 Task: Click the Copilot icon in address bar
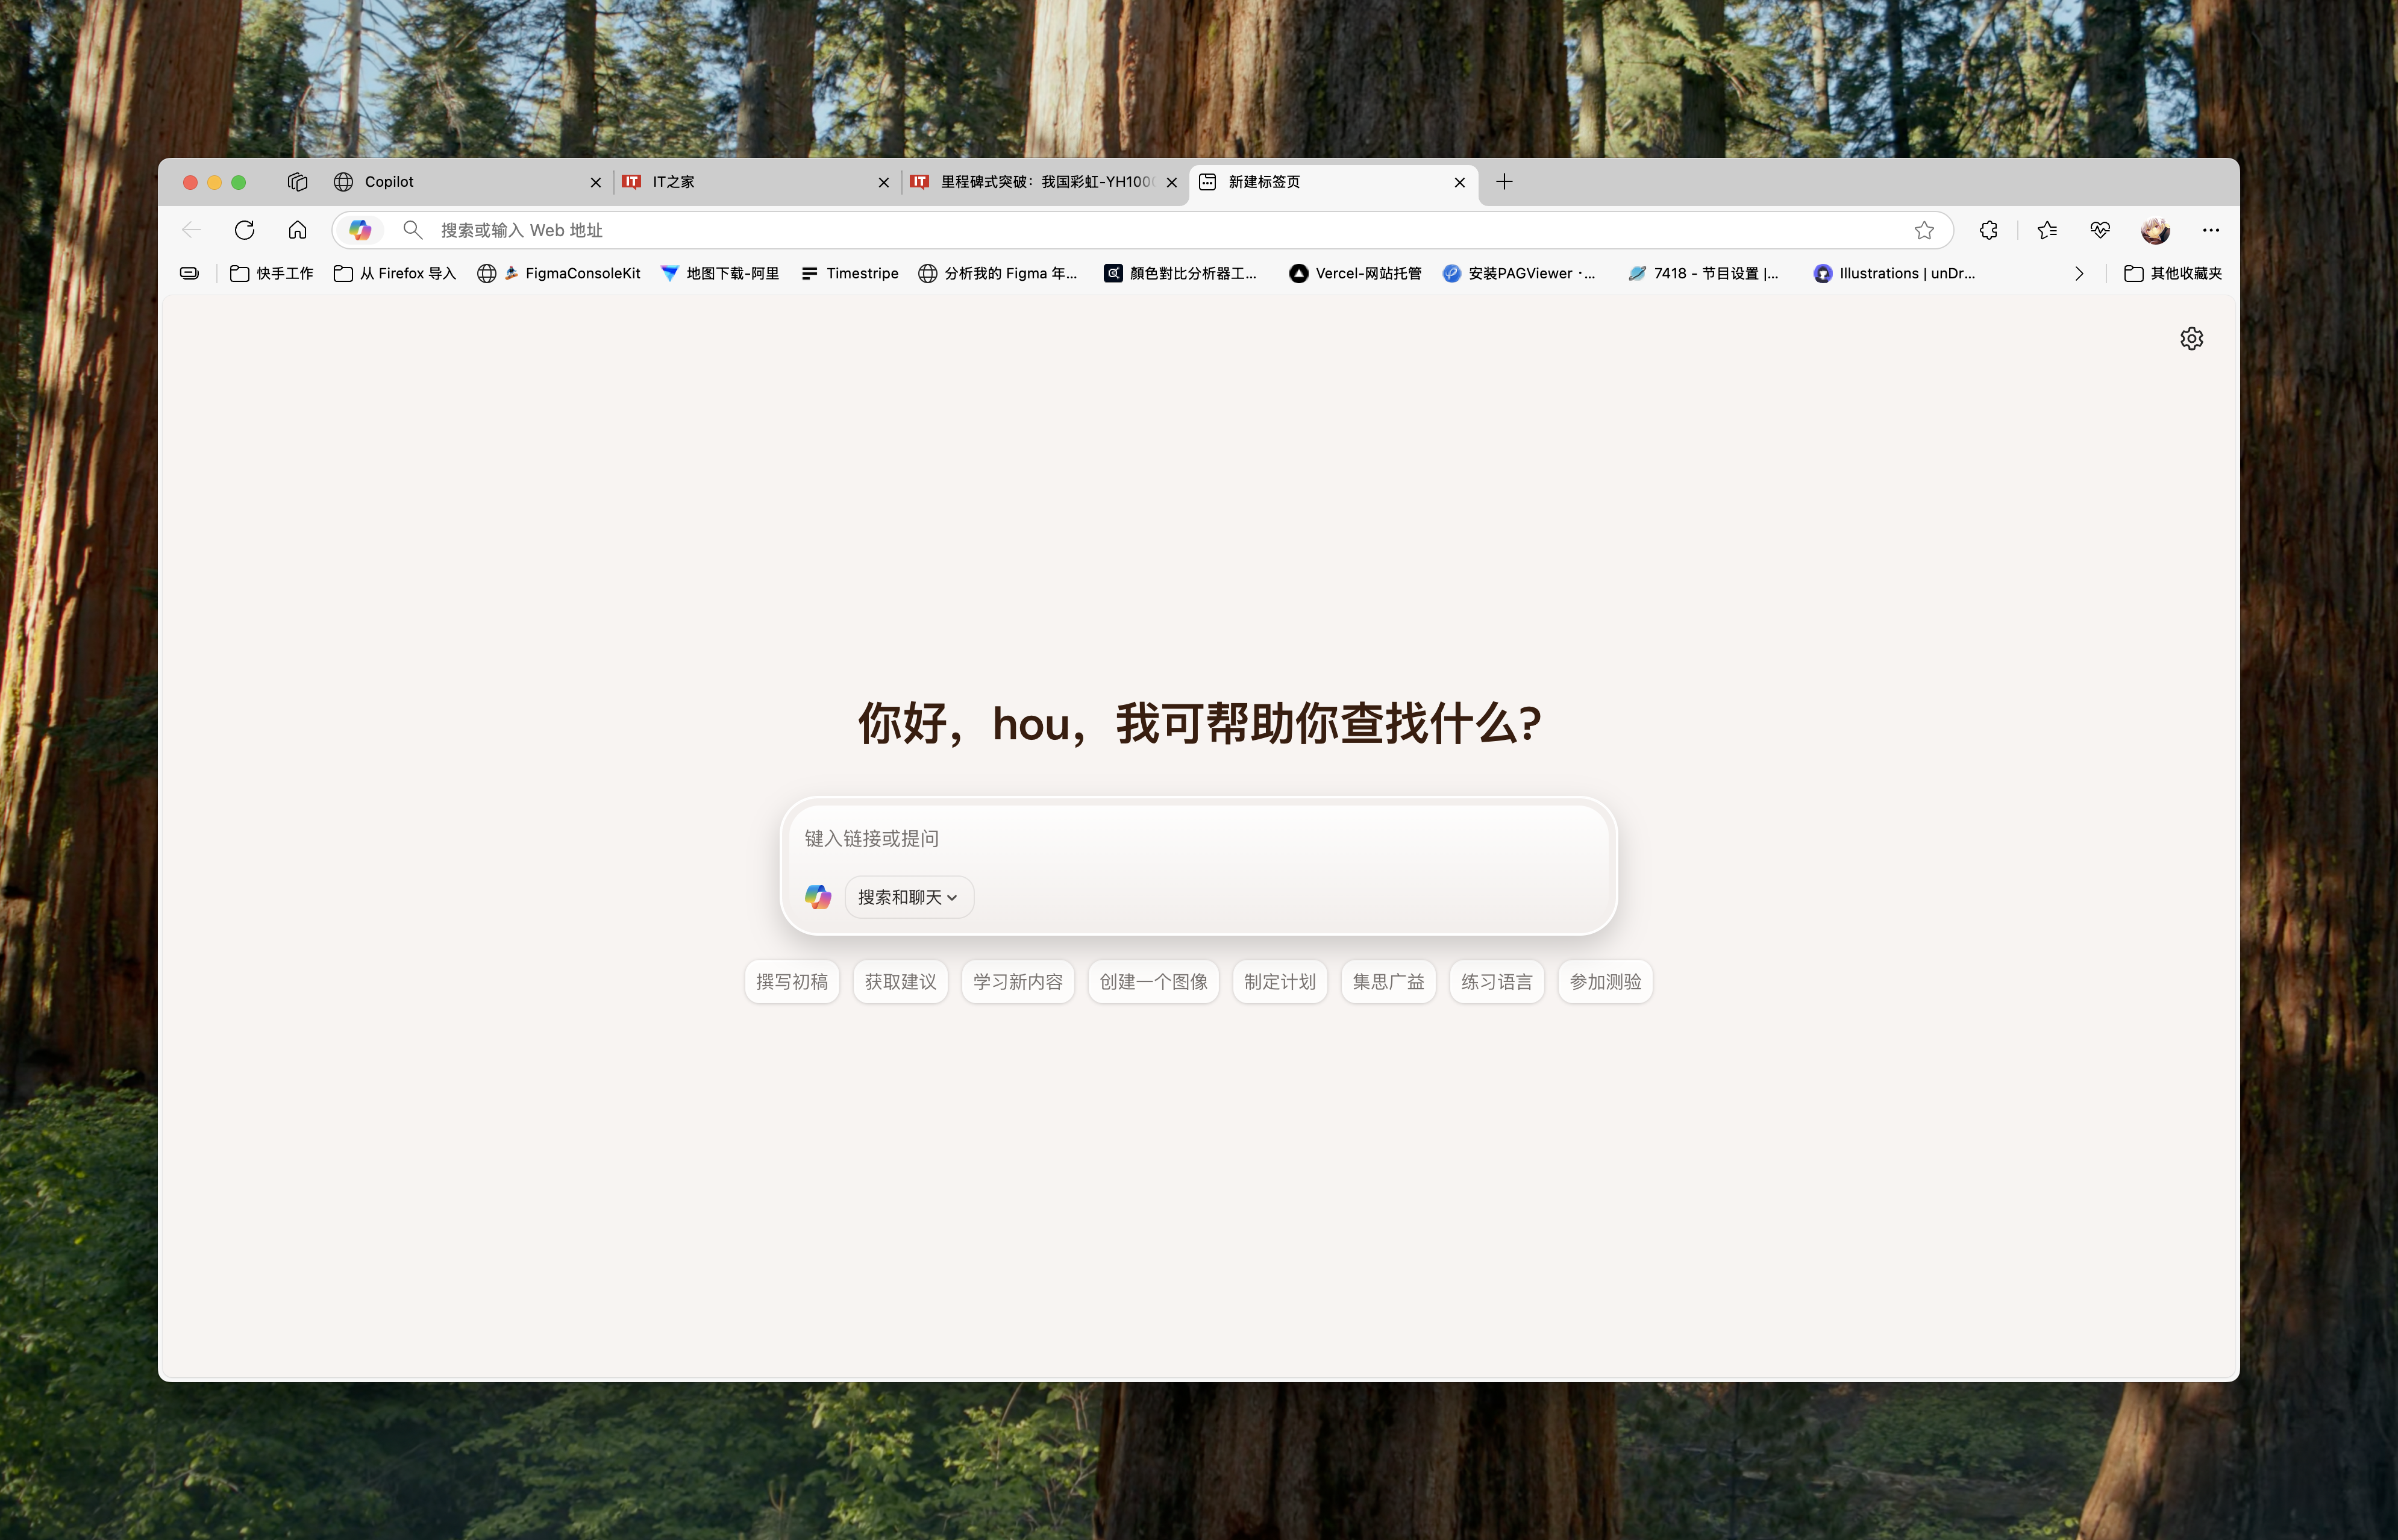(360, 230)
